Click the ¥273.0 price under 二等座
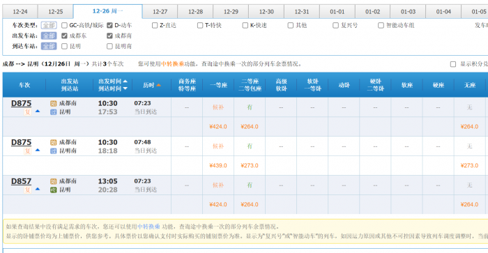The width and height of the screenshot is (488, 253). (x=250, y=166)
